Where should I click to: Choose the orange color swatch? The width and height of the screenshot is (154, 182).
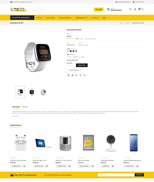(x=76, y=51)
